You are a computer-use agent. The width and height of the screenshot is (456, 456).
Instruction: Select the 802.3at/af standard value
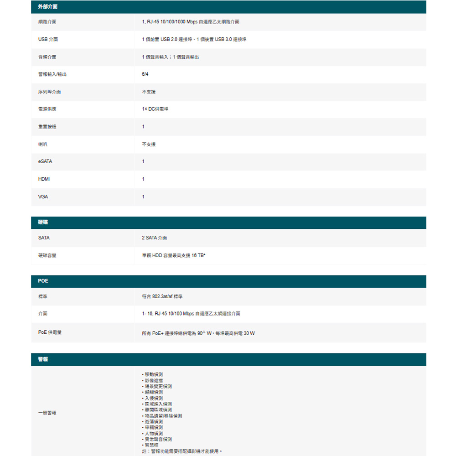pyautogui.click(x=162, y=297)
